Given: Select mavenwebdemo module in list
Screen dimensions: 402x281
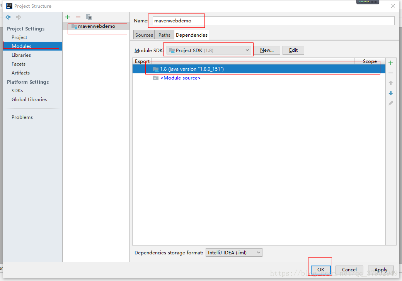Looking at the screenshot, I should tap(96, 26).
